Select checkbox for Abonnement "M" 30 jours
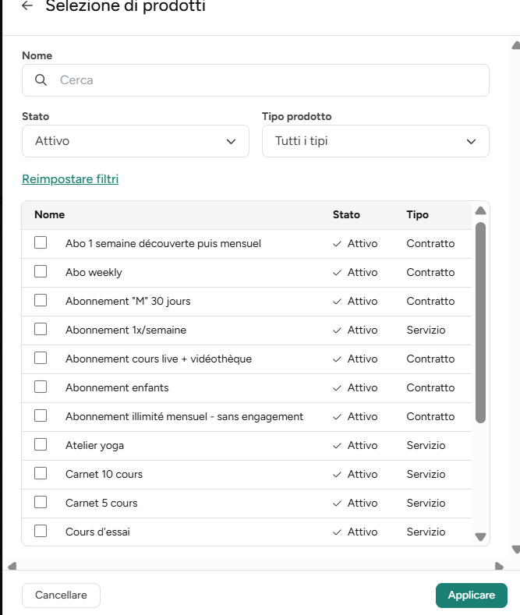Screen dimensions: 520x615 tap(41, 300)
